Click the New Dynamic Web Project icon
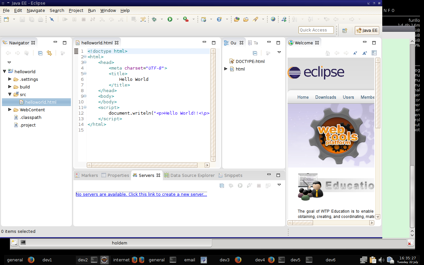Viewport: 424px width, 265px height. pos(204,19)
